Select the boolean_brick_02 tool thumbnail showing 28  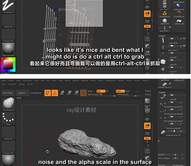point(164,85)
